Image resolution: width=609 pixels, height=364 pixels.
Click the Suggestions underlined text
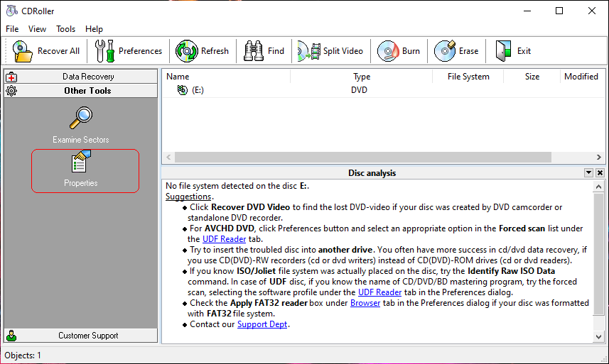pos(188,197)
